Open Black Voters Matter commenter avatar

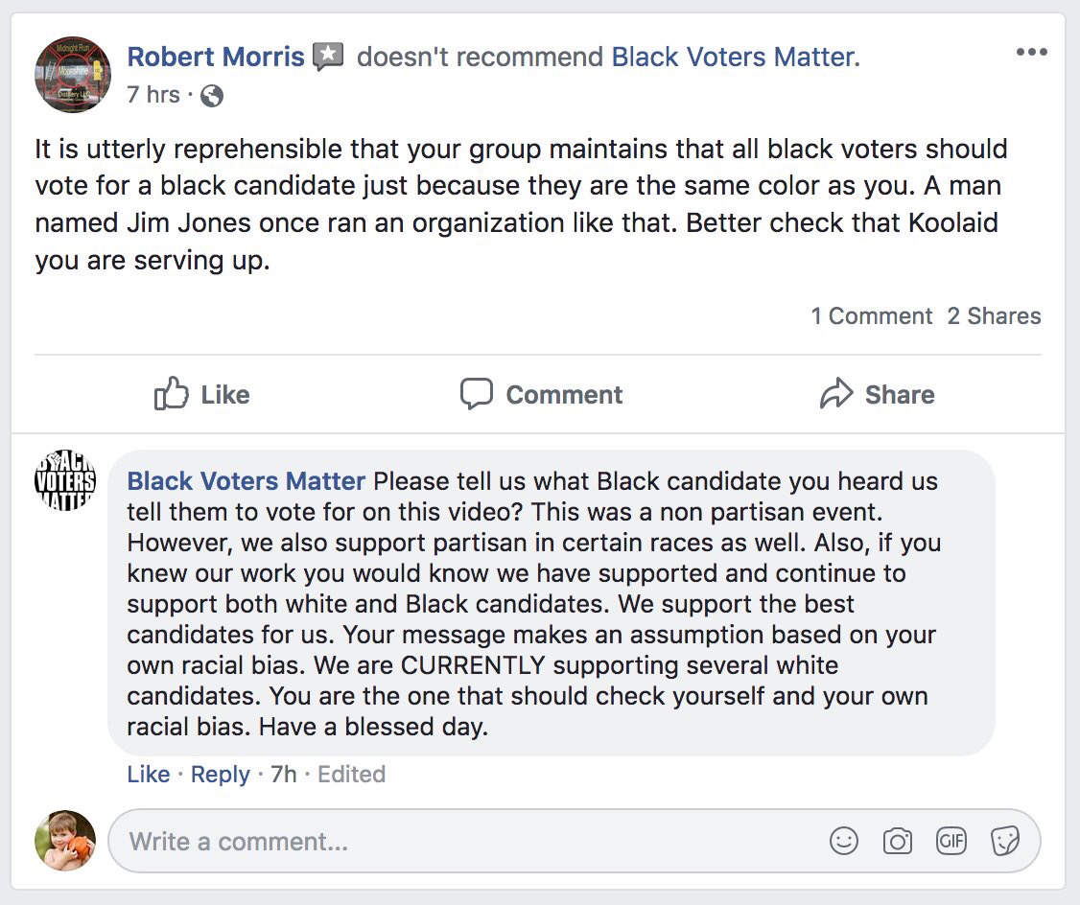[65, 480]
